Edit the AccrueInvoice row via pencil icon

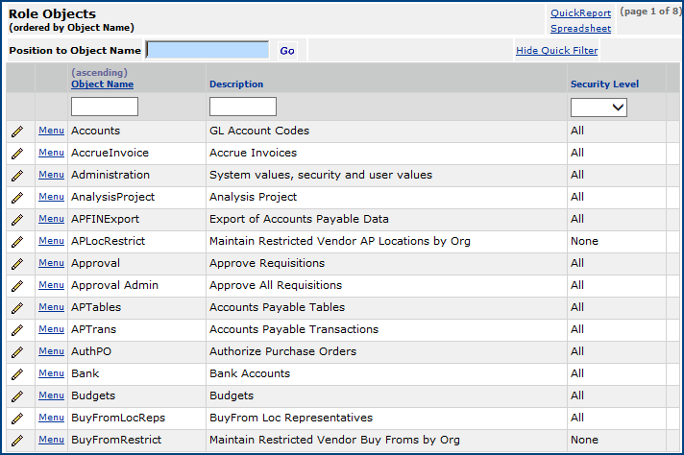click(17, 153)
